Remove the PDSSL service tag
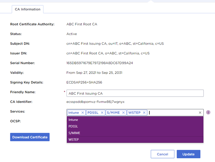The image size is (215, 162). pos(102,113)
